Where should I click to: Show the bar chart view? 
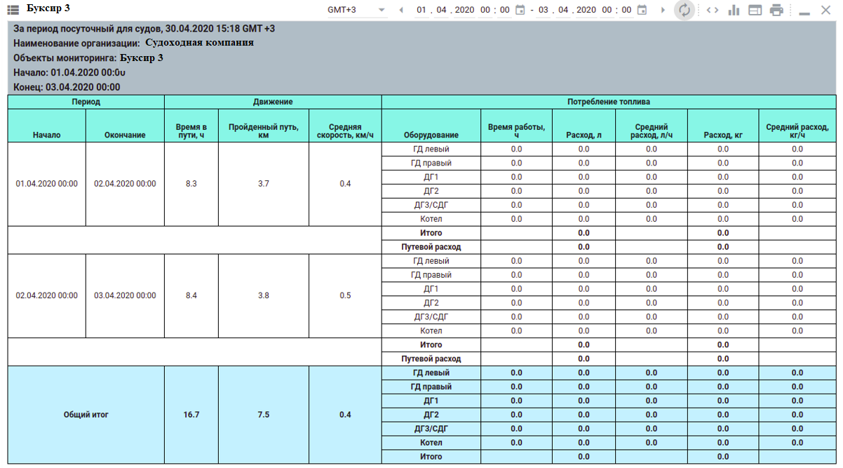point(734,10)
